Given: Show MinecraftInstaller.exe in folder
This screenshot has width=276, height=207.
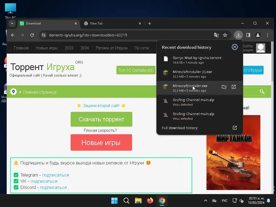Looking at the screenshot, I should coord(224,87).
